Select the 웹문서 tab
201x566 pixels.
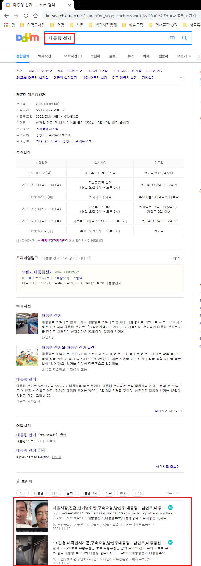(x=163, y=56)
